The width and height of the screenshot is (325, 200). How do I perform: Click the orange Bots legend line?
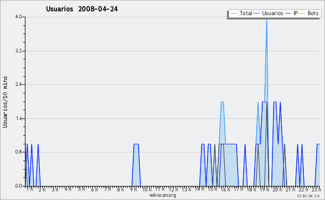click(302, 14)
